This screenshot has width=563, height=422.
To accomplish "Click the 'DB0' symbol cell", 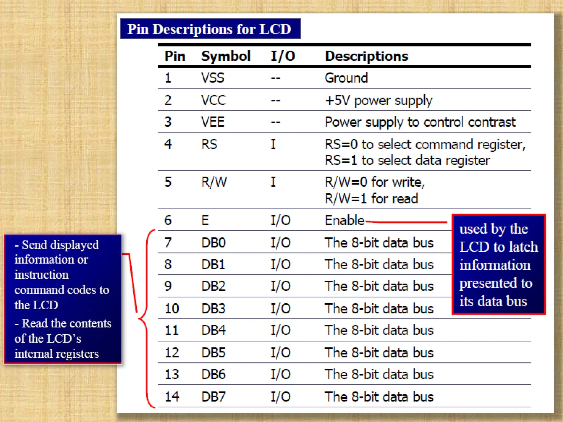I will click(213, 243).
